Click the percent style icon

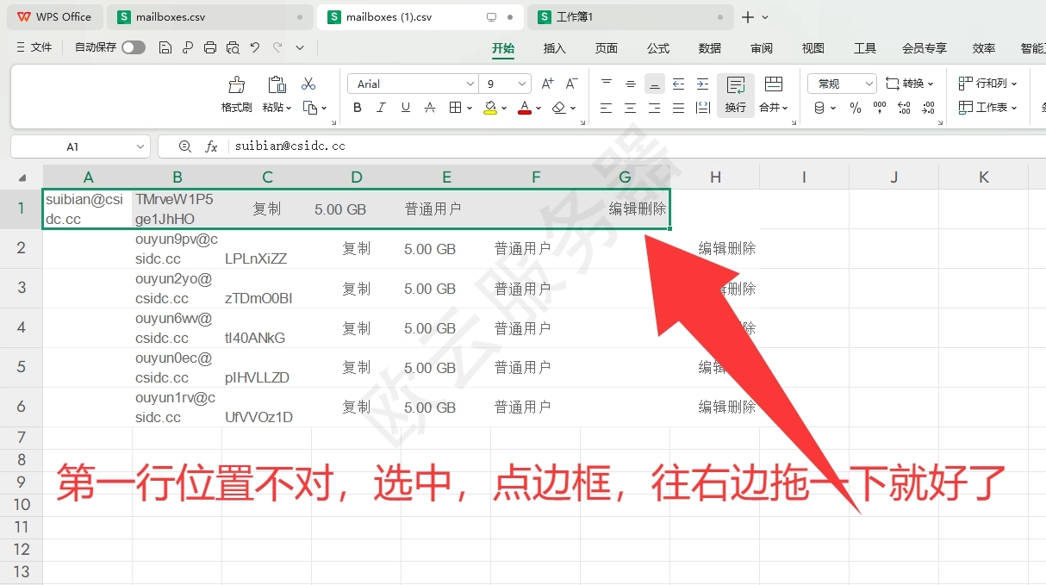tap(856, 108)
